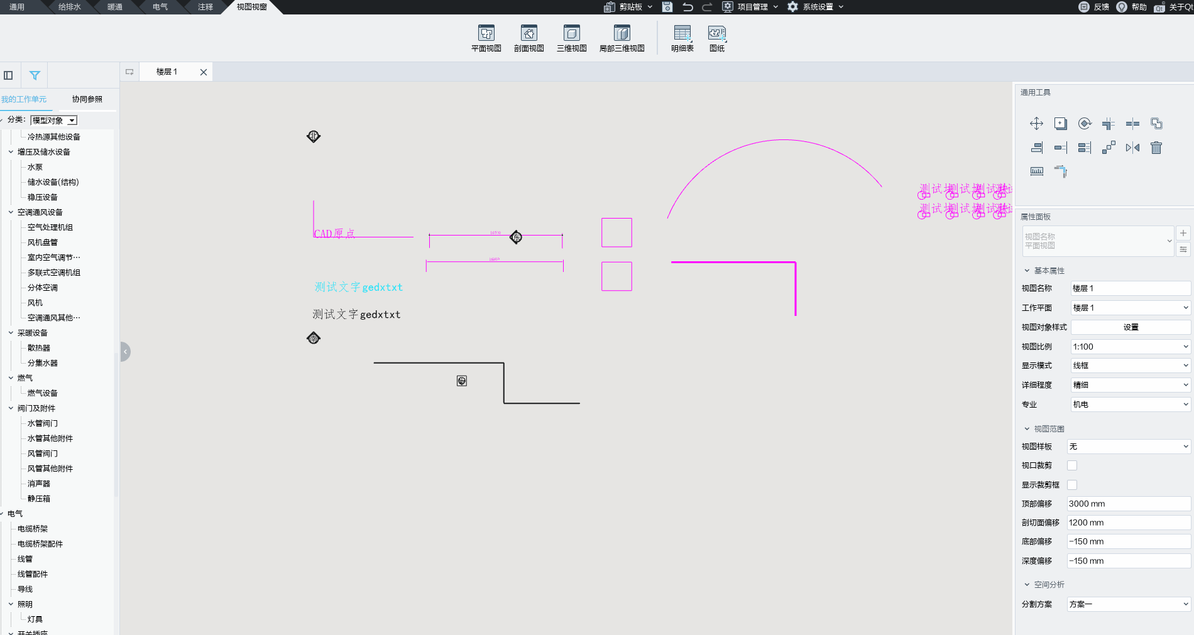Switch to the 通用 ribbon tab
1194x635 pixels.
17,7
